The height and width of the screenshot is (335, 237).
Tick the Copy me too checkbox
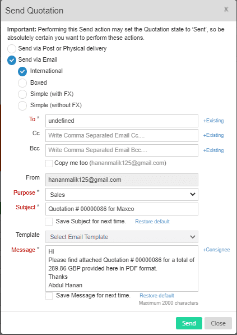(49, 163)
